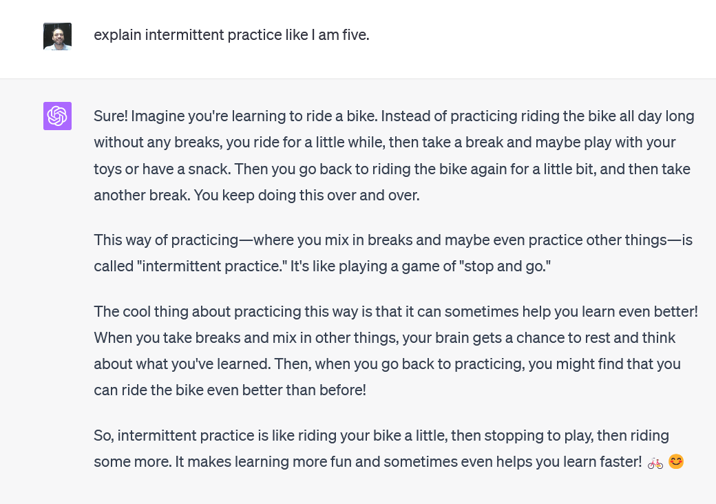Click the user profile photo avatar
Viewport: 716px width, 504px height.
click(58, 36)
